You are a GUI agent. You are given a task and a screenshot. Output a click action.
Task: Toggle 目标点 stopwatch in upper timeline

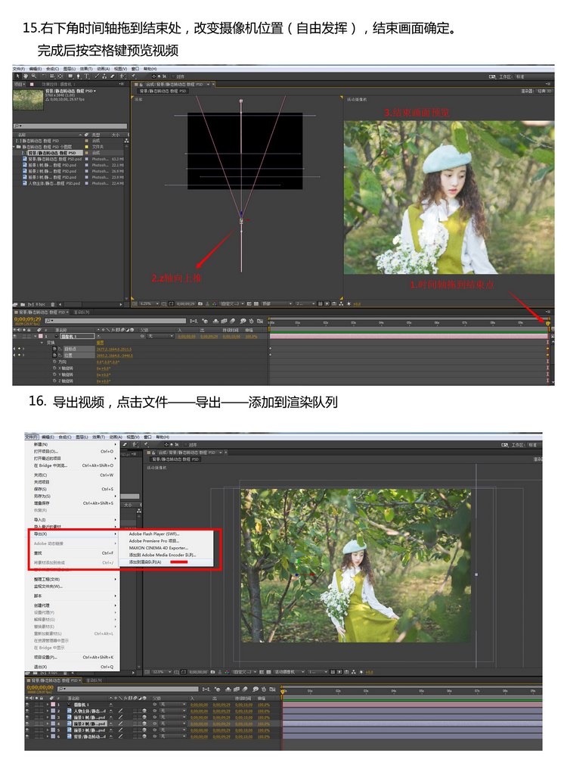coord(54,349)
